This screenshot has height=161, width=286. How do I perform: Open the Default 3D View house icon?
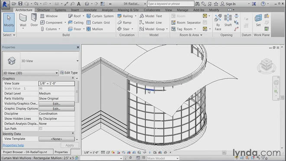point(87,3)
